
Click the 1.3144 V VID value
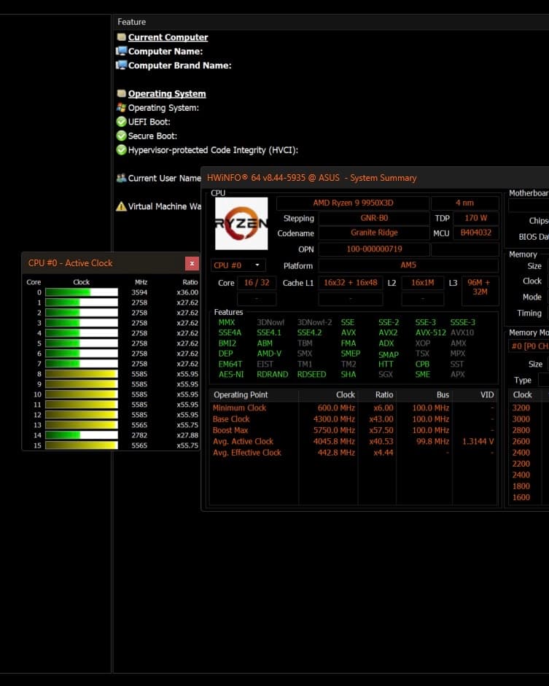pos(478,442)
